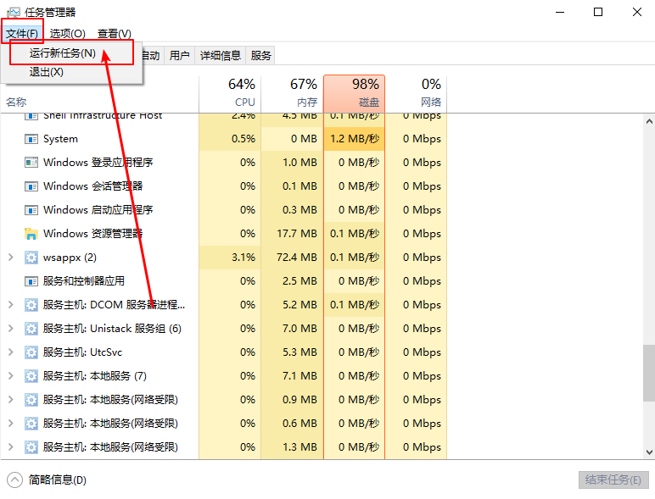Click the Windows 会话管理器 icon
The height and width of the screenshot is (499, 655).
point(31,186)
